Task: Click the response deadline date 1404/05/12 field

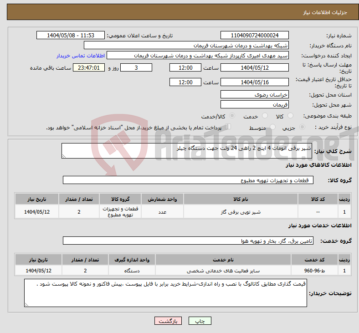Action: tap(254, 67)
